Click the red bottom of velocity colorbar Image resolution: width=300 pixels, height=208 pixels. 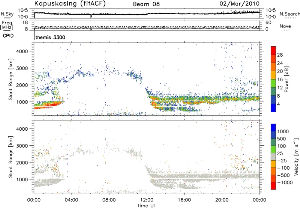[273, 186]
